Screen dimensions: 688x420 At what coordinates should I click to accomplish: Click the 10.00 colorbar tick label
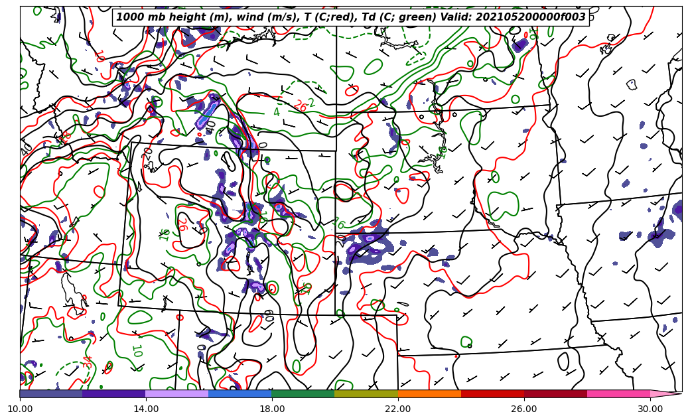pyautogui.click(x=20, y=409)
